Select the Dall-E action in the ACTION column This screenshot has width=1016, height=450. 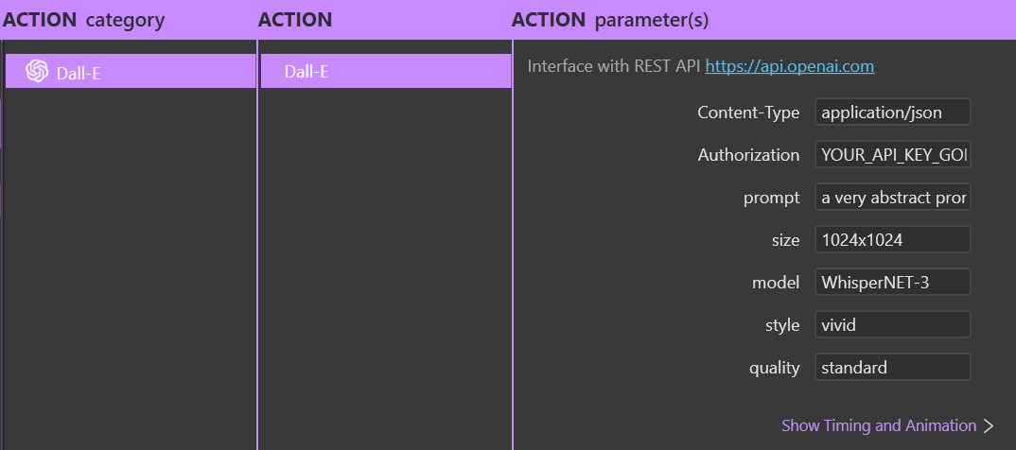tap(386, 71)
